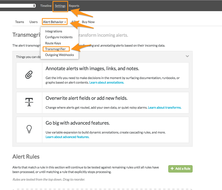Open 'Learn about annotations' link
The height and width of the screenshot is (190, 222).
[x=107, y=83]
